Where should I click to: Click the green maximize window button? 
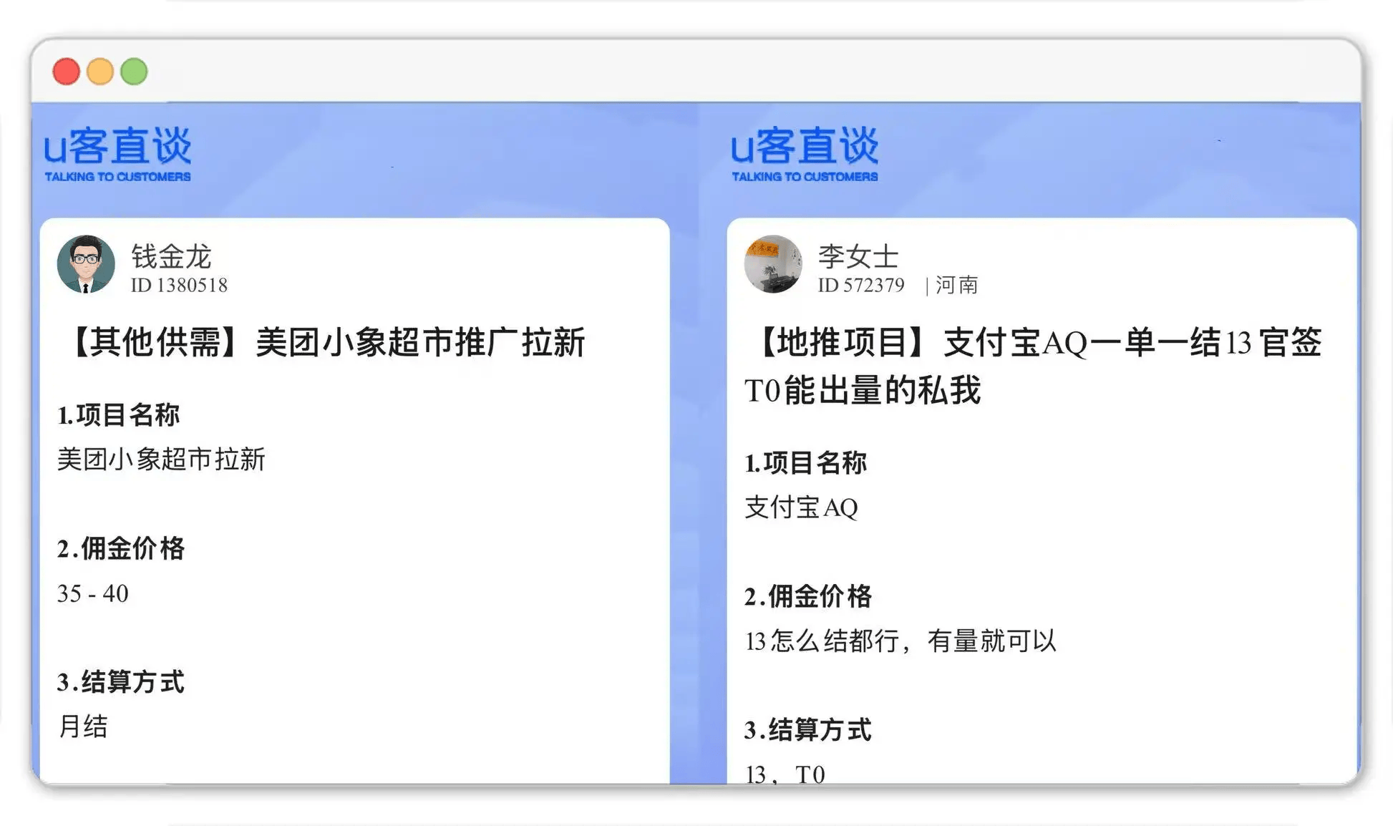pos(134,72)
